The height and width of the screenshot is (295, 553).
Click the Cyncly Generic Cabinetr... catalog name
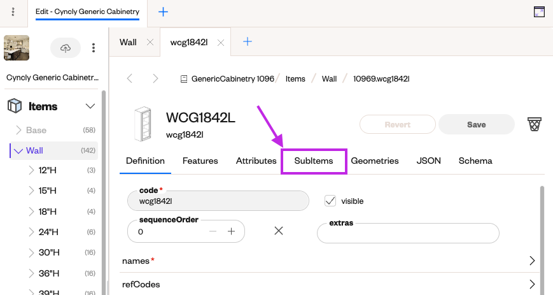point(53,78)
